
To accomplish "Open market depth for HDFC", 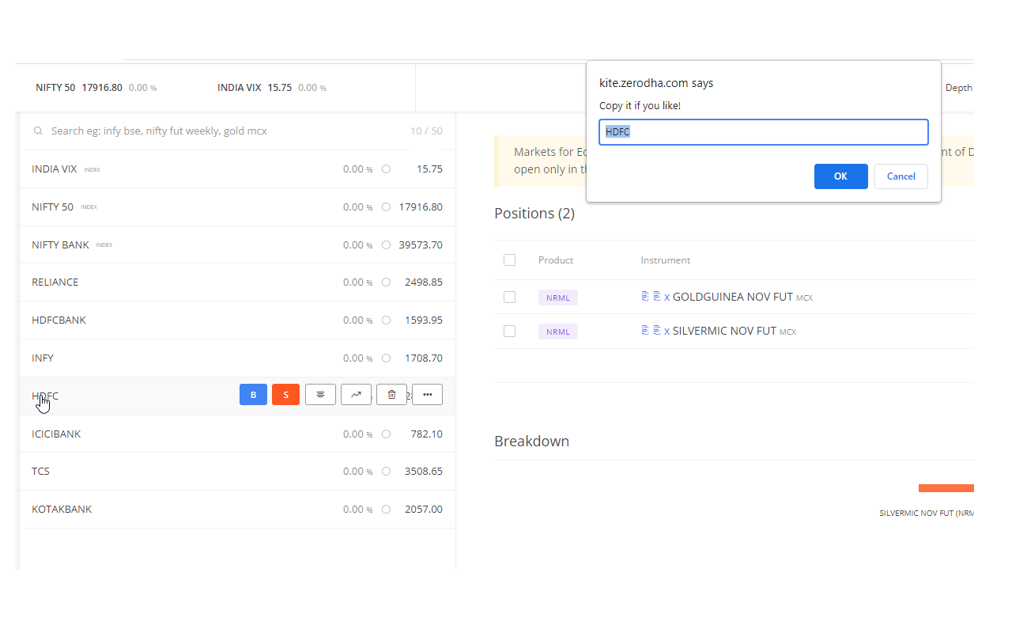I will pos(320,394).
